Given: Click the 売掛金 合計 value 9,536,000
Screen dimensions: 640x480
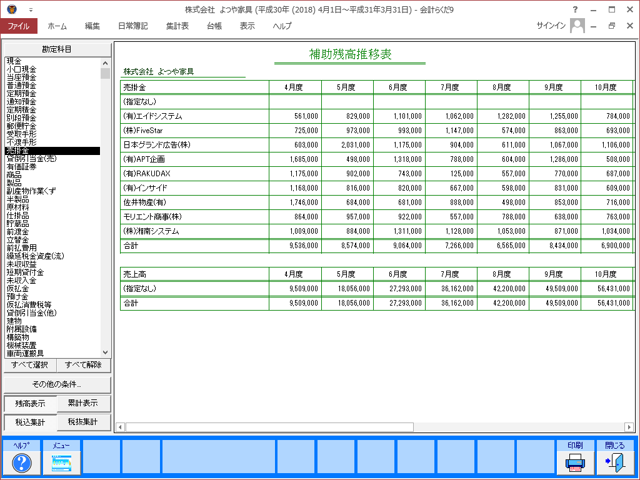Looking at the screenshot, I should pyautogui.click(x=304, y=246).
